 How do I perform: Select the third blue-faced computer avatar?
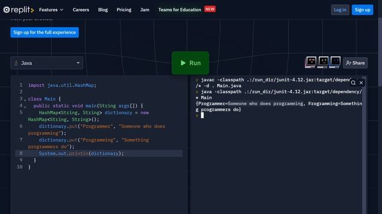[335, 62]
